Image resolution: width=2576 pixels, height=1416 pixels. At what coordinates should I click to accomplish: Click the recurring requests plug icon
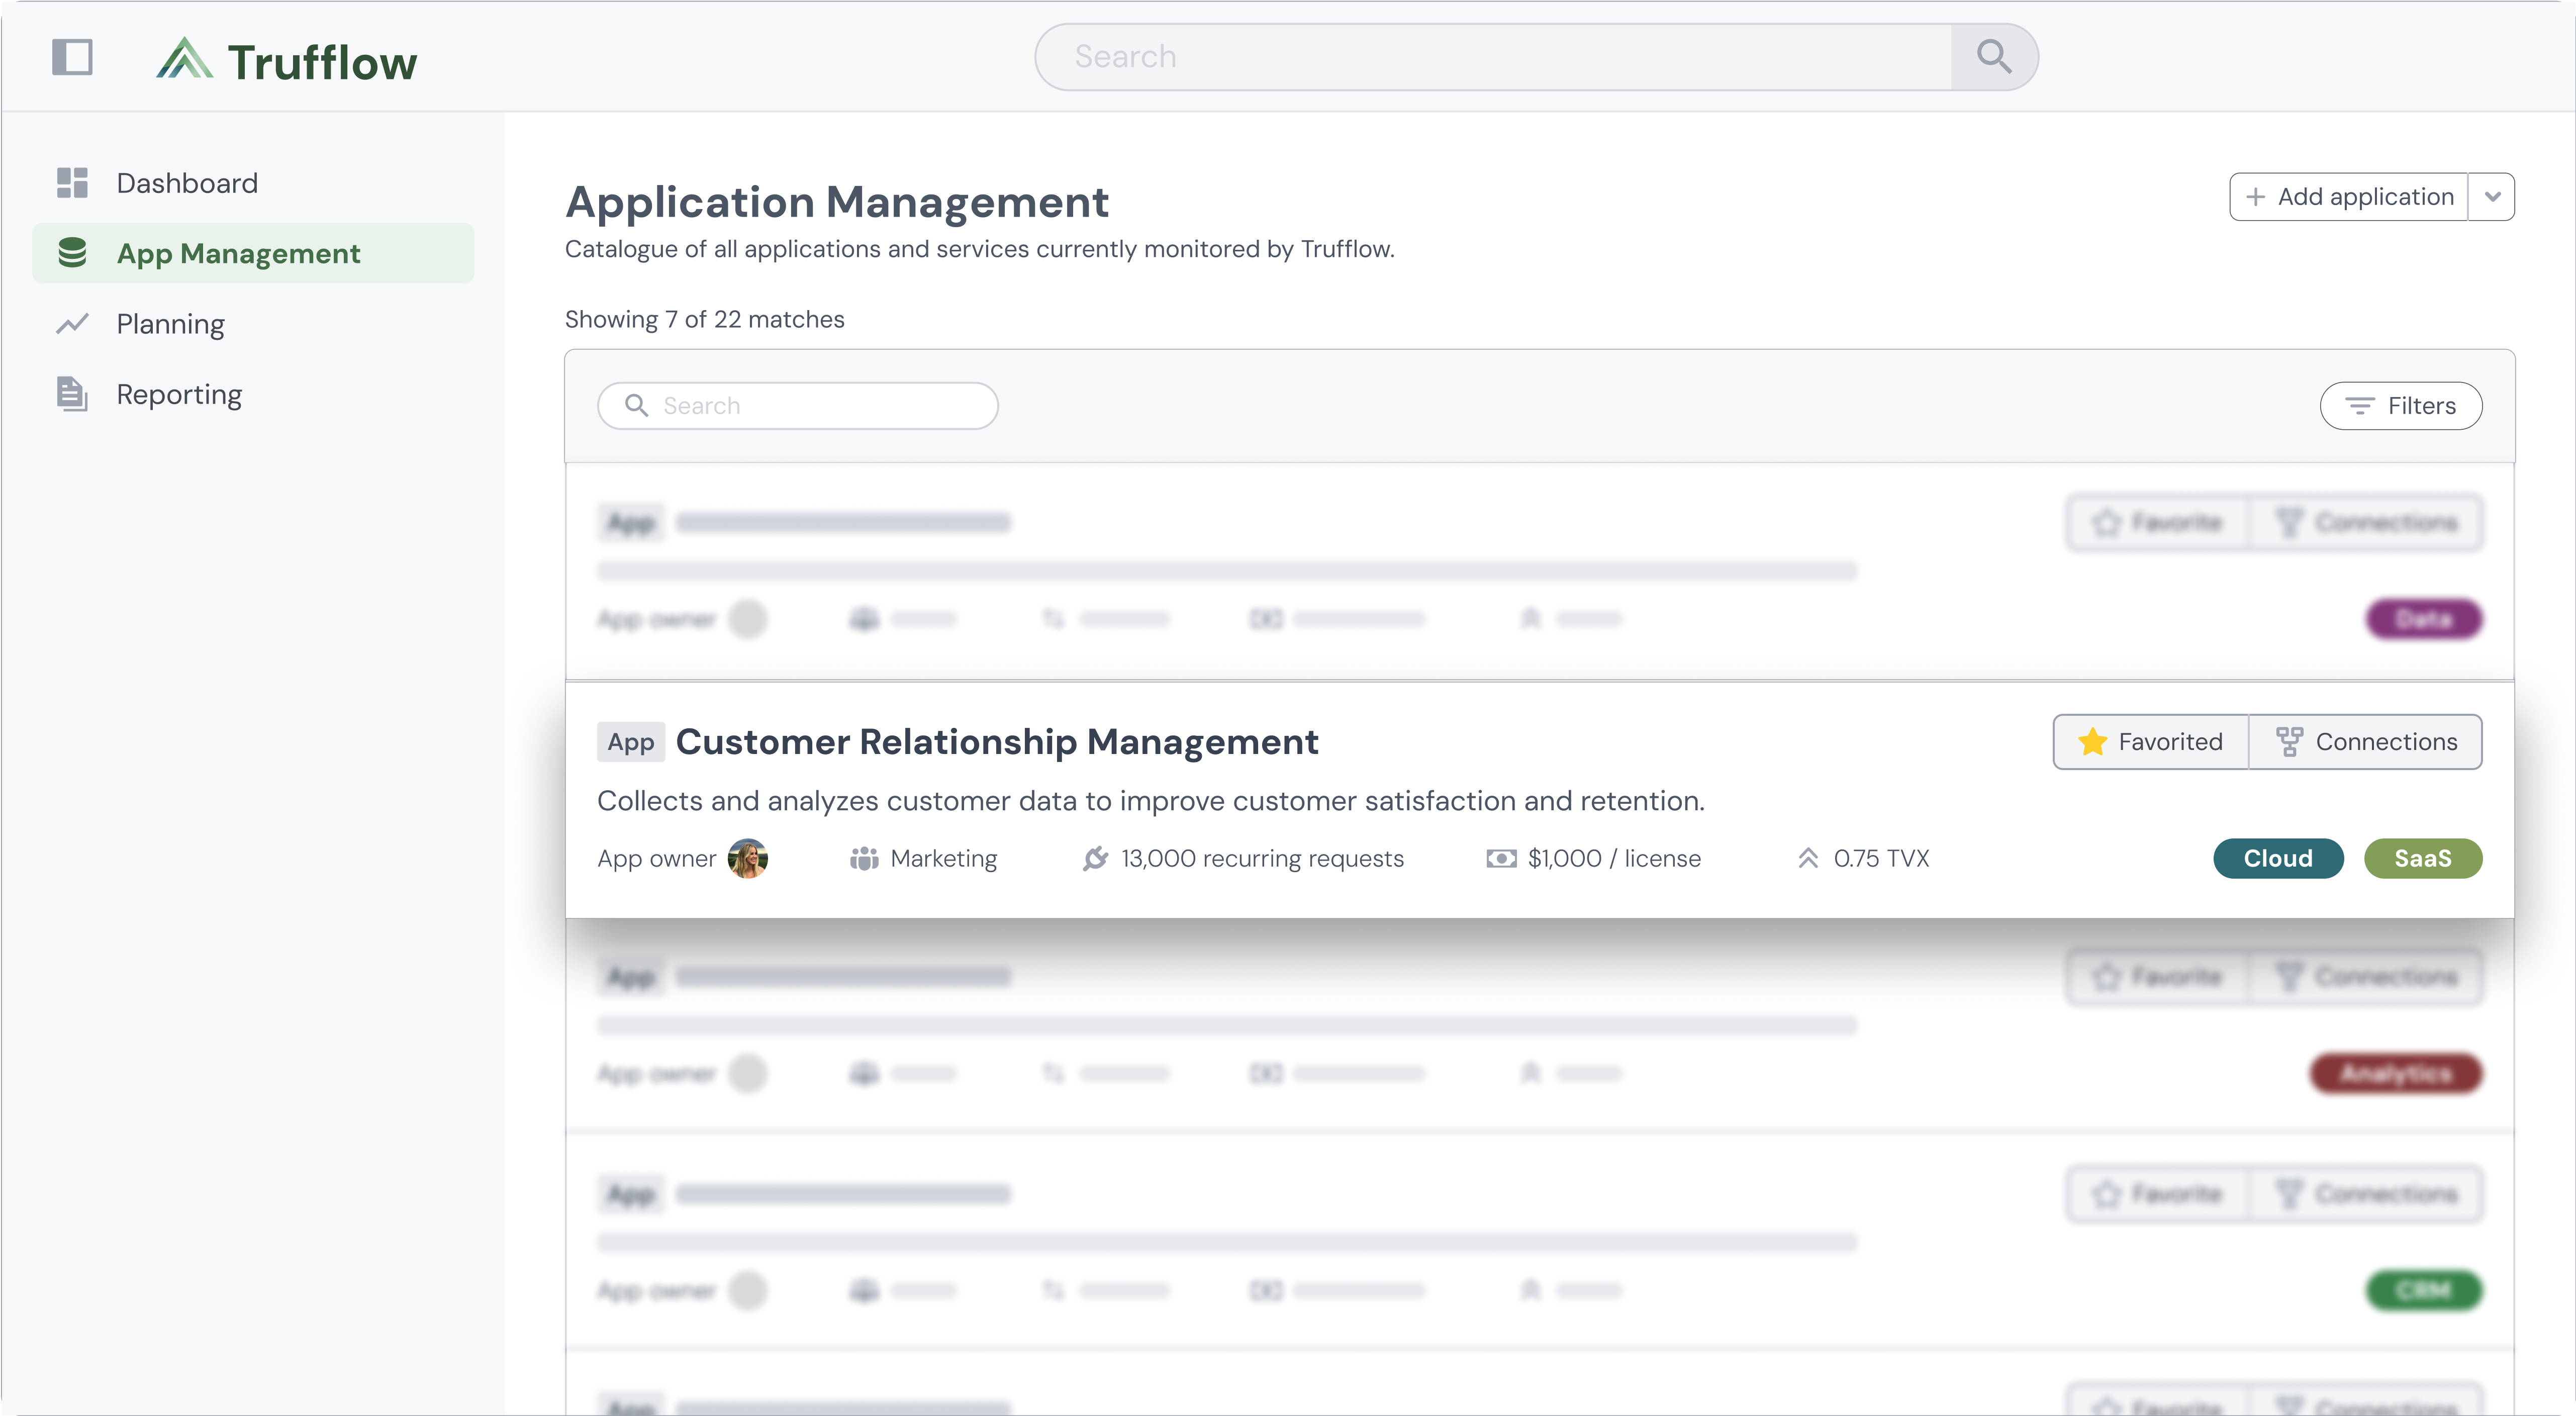pos(1096,859)
